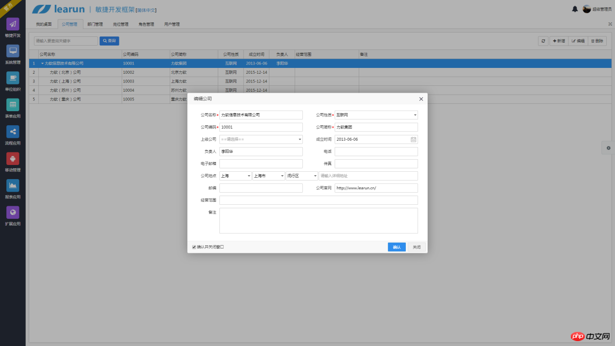Click the 查询 search button
This screenshot has width=615, height=346.
point(109,41)
